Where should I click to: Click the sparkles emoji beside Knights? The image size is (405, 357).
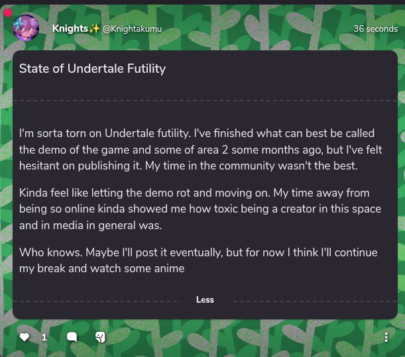tap(94, 28)
